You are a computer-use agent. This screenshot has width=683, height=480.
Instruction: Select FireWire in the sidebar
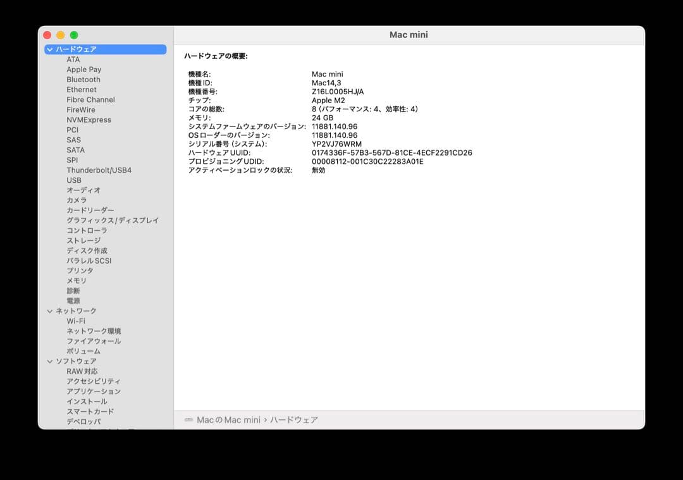click(x=80, y=110)
